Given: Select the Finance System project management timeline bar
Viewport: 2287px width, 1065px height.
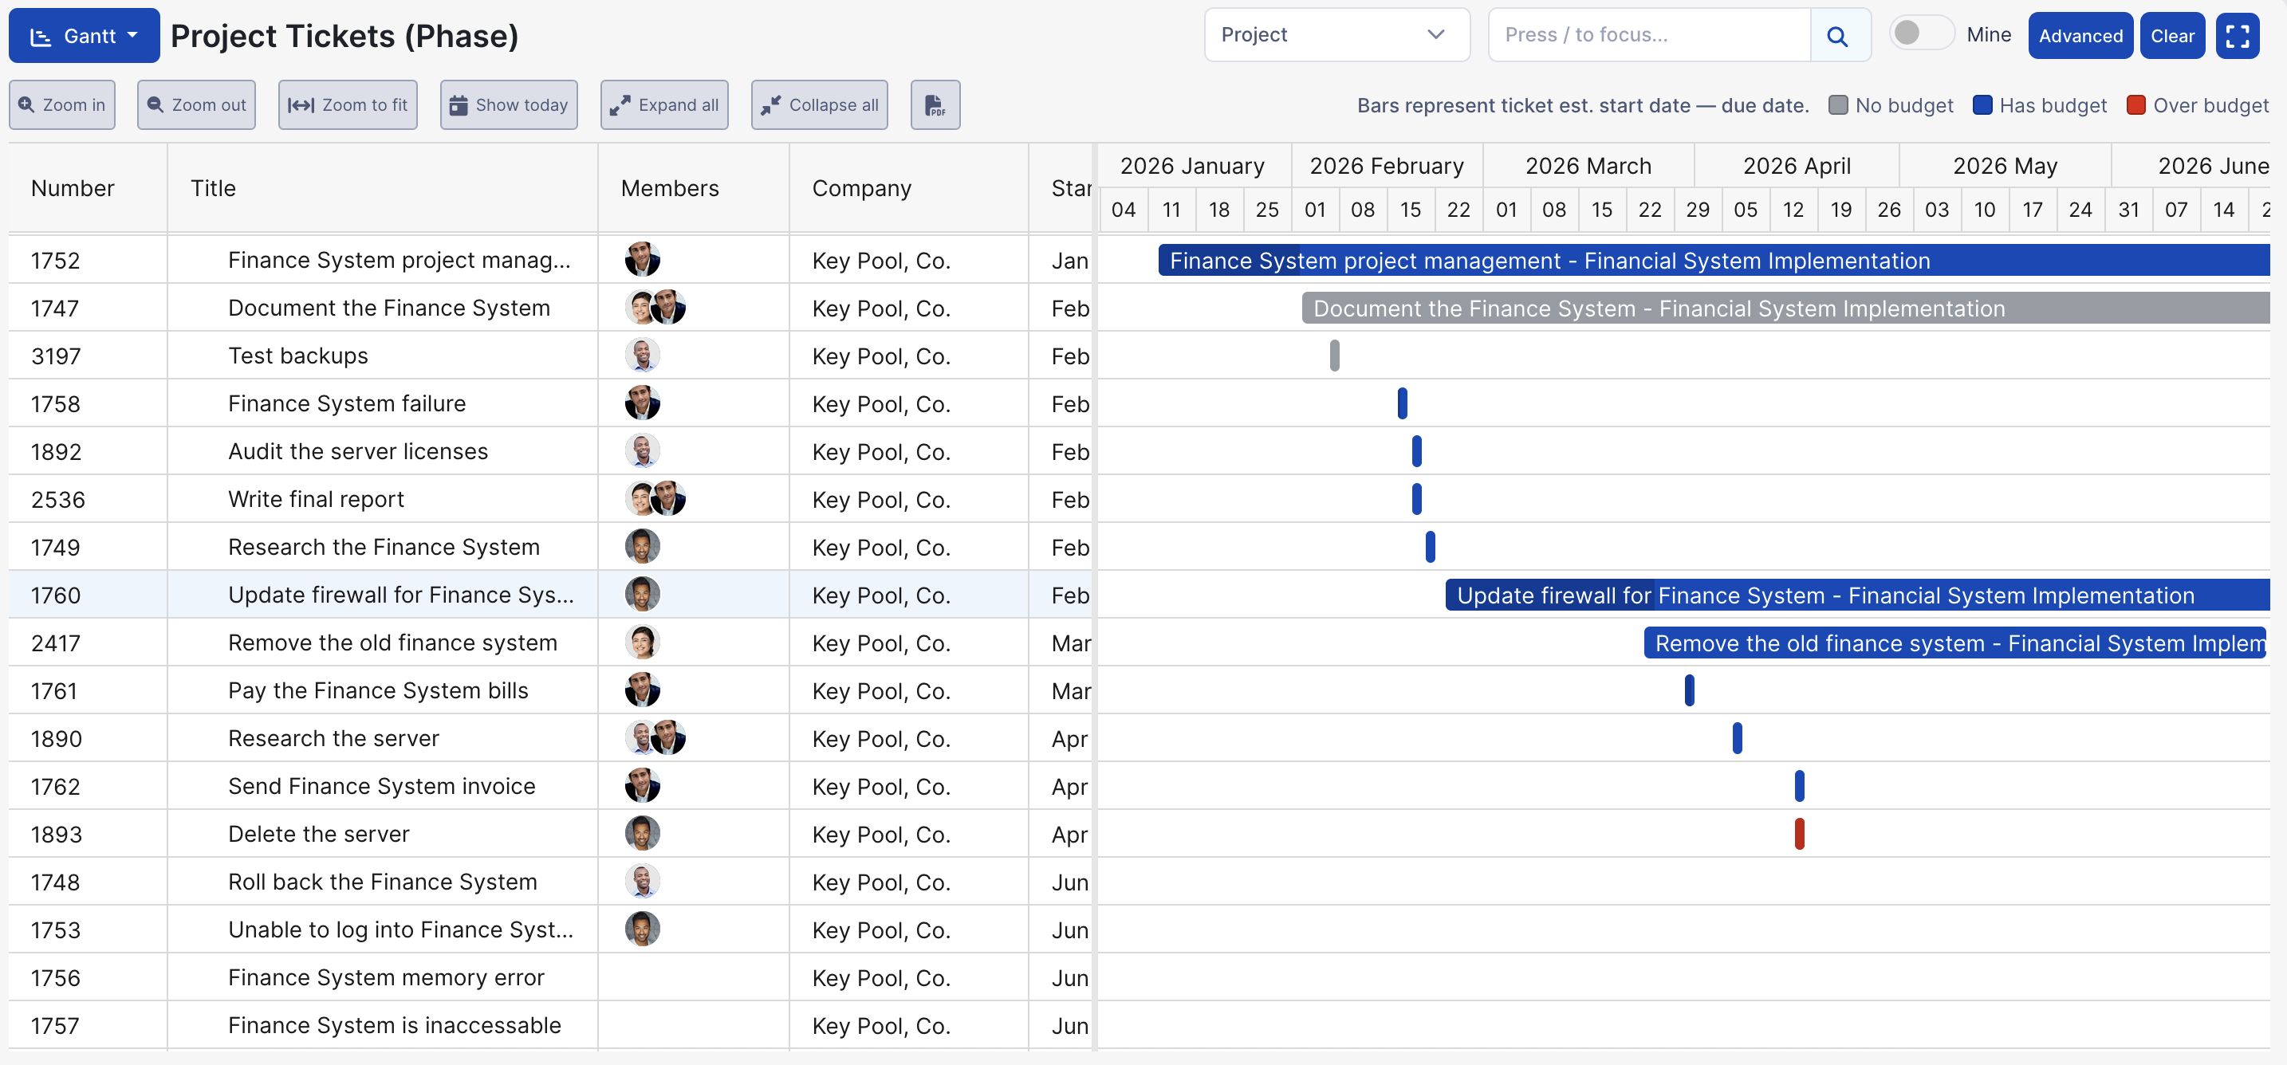Looking at the screenshot, I should (1714, 260).
